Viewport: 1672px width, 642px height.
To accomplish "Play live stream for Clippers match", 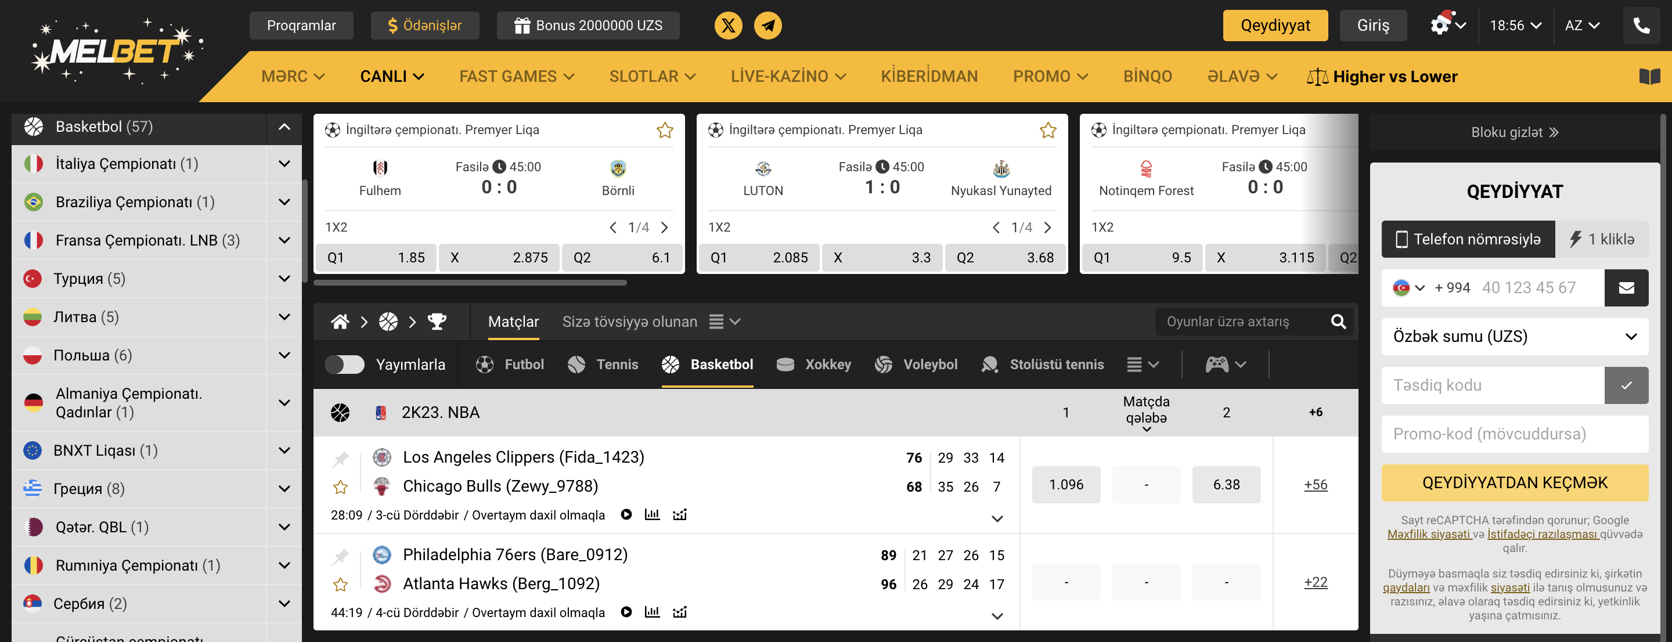I will click(x=626, y=514).
